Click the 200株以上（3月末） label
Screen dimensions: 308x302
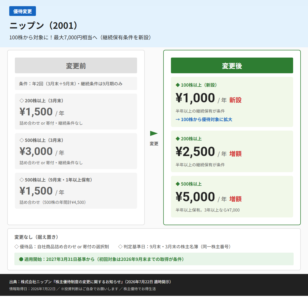coord(44,101)
